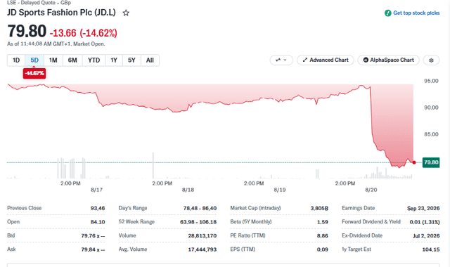Click Ex-Dividend Date Jul 2, 2026
This screenshot has width=450, height=267.
[x=426, y=236]
